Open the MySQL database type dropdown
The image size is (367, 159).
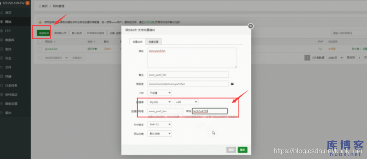click(160, 102)
